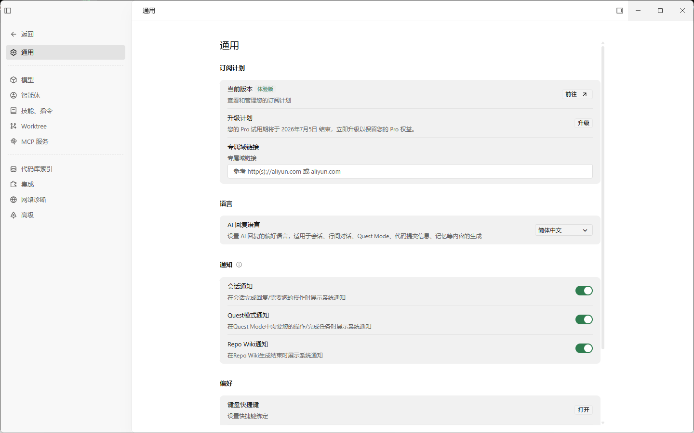The width and height of the screenshot is (694, 433).
Task: Open the AI 回复语言 dropdown
Action: tap(564, 230)
